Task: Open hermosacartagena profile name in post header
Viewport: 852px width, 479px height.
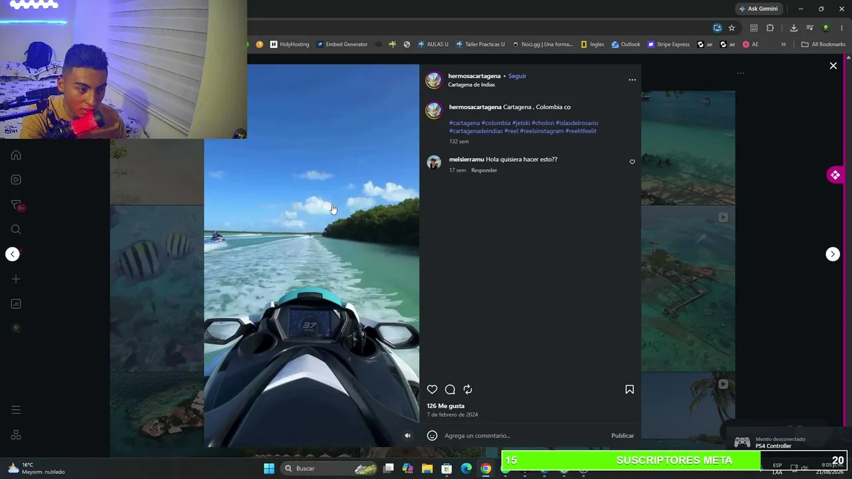Action: pos(474,76)
